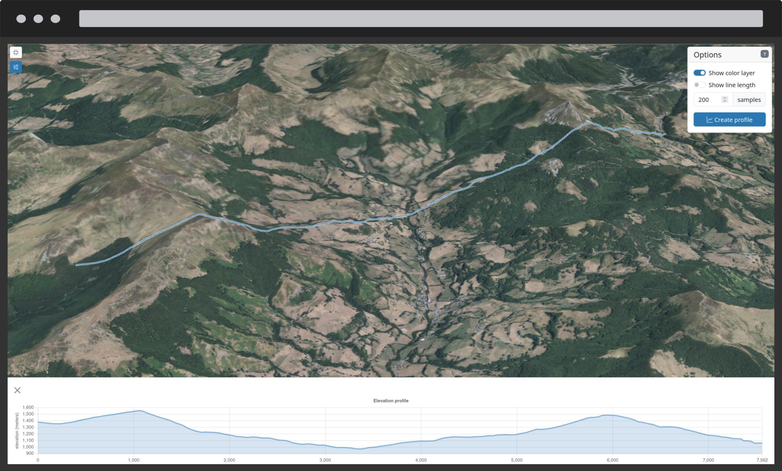Screen dimensions: 782x471
Task: Click the peak of the elevation profile curve
Action: coord(140,410)
